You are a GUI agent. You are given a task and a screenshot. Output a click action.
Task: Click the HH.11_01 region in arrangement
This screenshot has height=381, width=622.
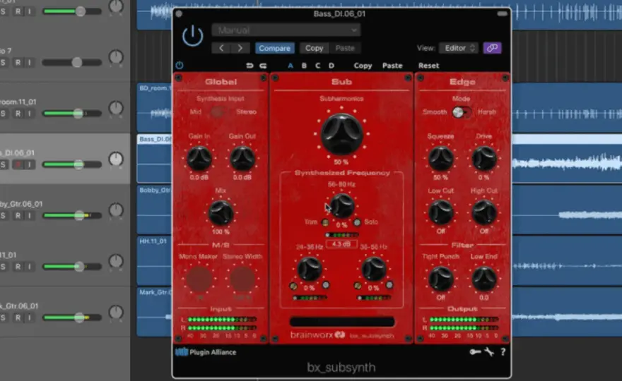(x=154, y=260)
